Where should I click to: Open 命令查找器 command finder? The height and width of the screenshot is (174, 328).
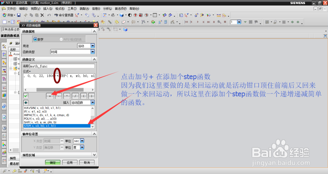tap(64, 15)
